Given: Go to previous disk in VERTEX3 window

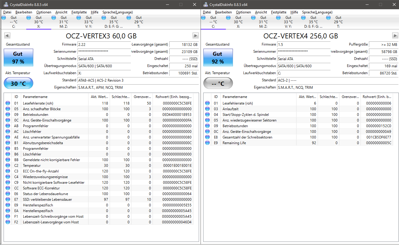Looking at the screenshot, I should tap(7, 36).
